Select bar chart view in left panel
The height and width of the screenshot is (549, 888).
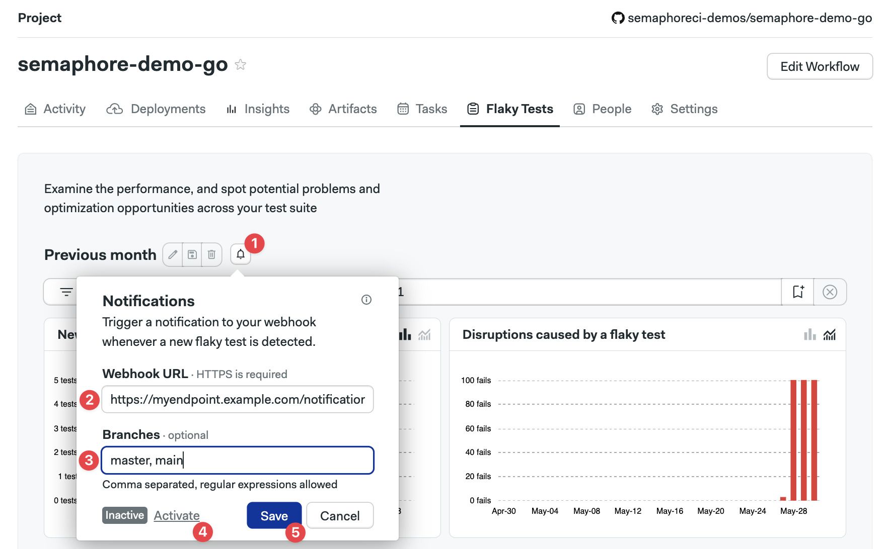pyautogui.click(x=405, y=334)
